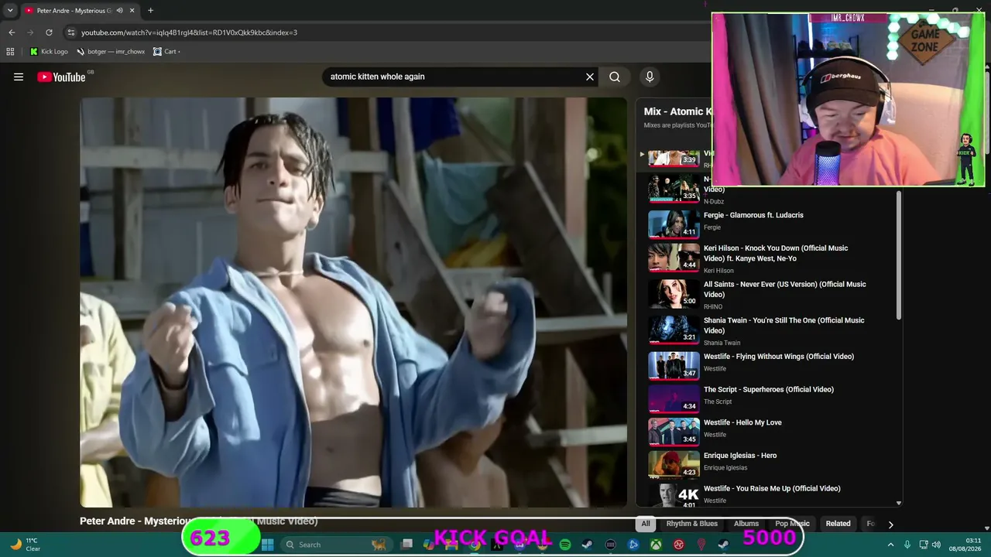
Task: Open the Cart bookmark
Action: (x=166, y=52)
